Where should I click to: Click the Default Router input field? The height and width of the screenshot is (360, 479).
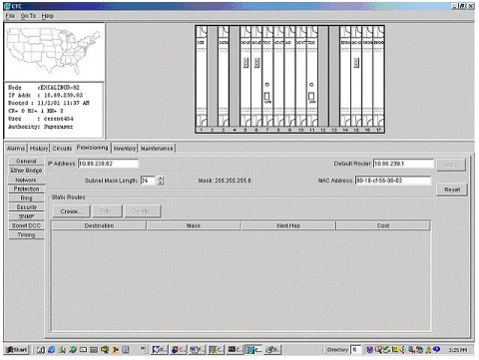point(403,164)
